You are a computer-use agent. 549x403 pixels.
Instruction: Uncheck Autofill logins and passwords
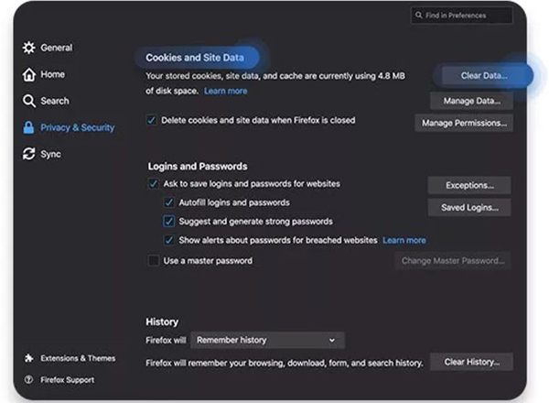[x=168, y=202]
